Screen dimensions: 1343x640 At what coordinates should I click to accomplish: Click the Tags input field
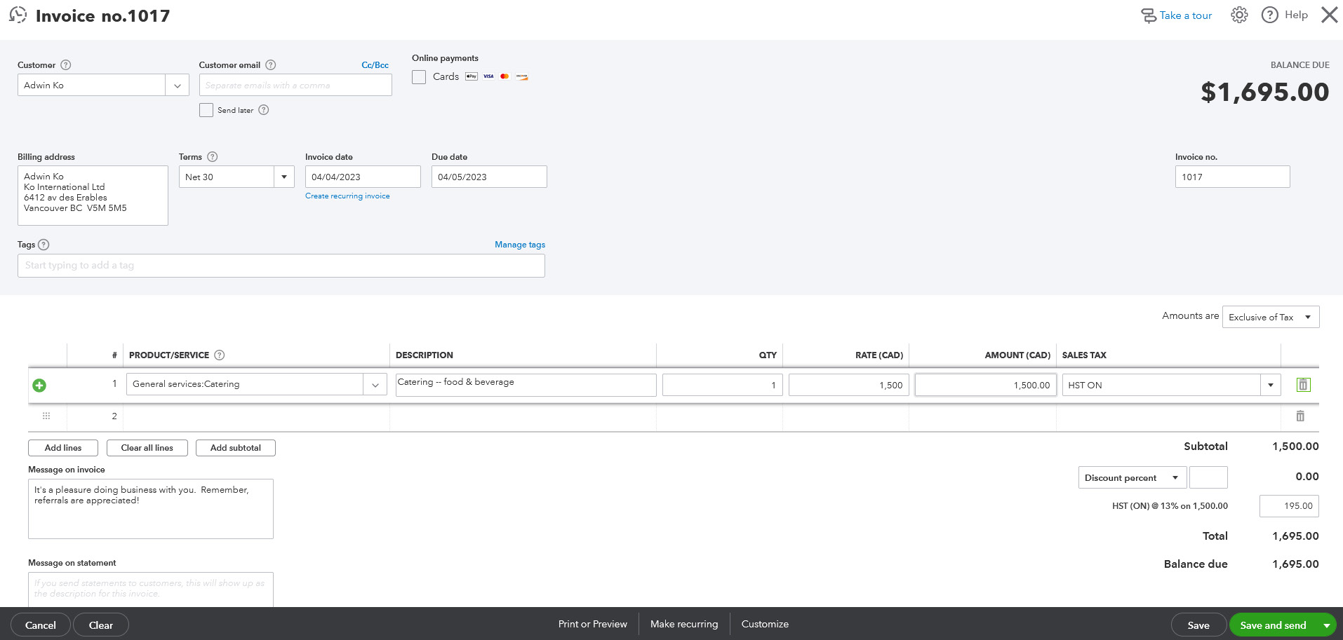(281, 266)
